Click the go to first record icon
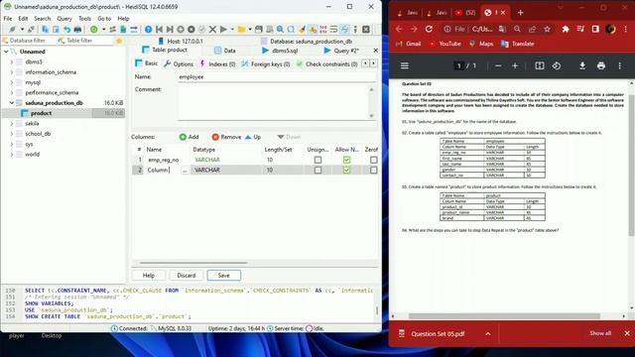Image resolution: width=635 pixels, height=357 pixels. [159, 29]
